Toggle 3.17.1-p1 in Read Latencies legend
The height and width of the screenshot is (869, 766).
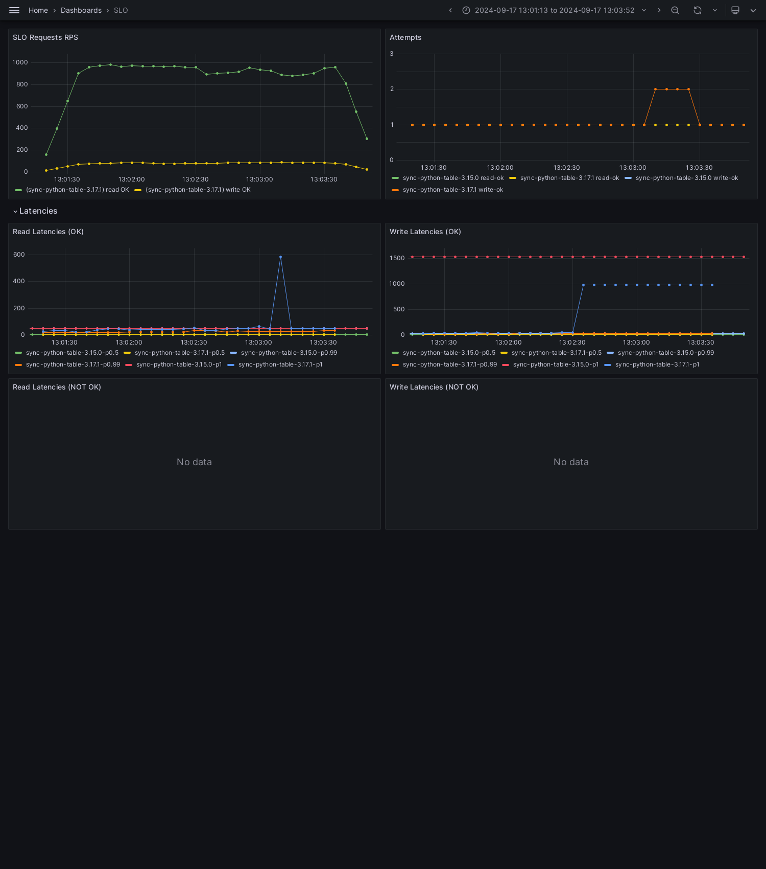pyautogui.click(x=280, y=364)
